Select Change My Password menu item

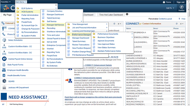click(x=30, y=29)
